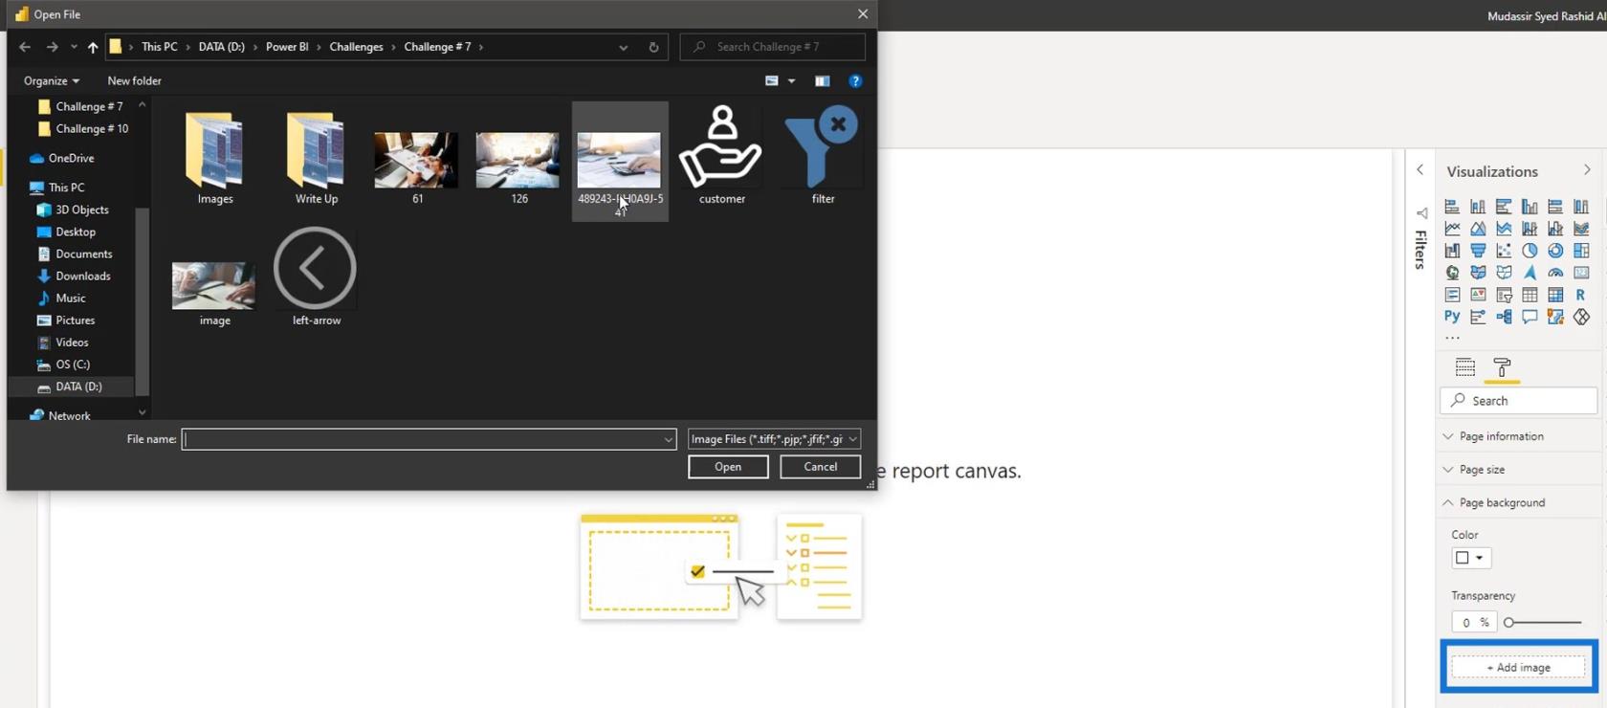This screenshot has width=1607, height=708.
Task: Select the R script visual
Action: click(1581, 295)
